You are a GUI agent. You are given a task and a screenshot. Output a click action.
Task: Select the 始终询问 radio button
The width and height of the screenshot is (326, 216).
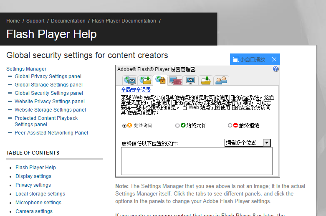pyautogui.click(x=124, y=126)
